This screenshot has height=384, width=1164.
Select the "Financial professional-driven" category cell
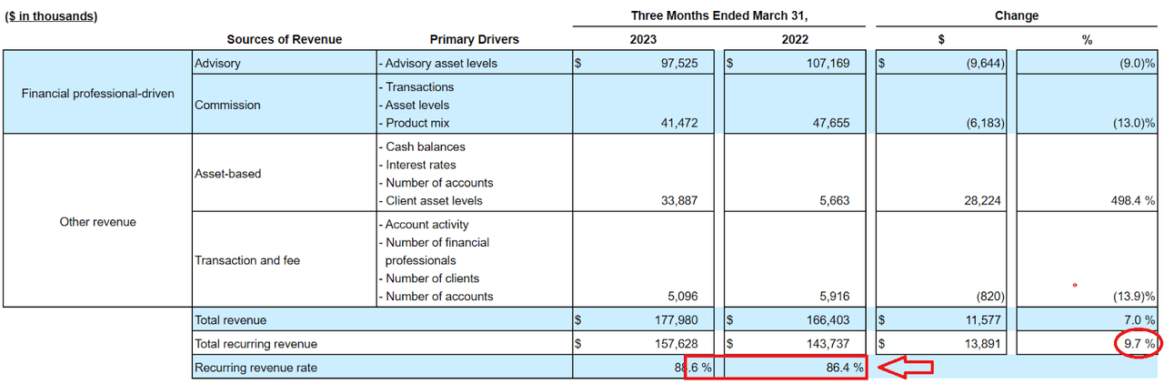click(97, 93)
